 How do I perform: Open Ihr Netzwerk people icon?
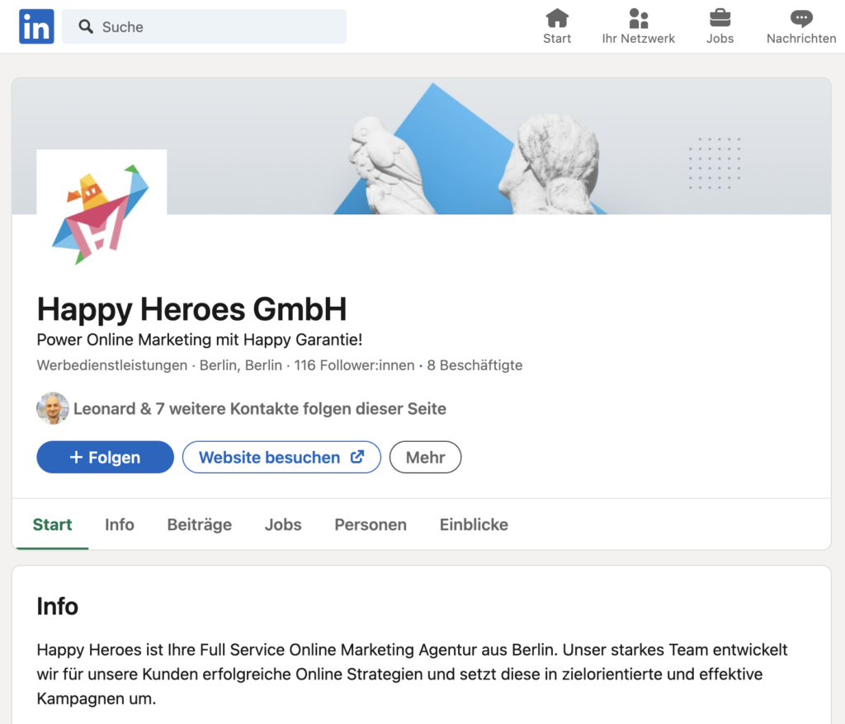point(638,18)
